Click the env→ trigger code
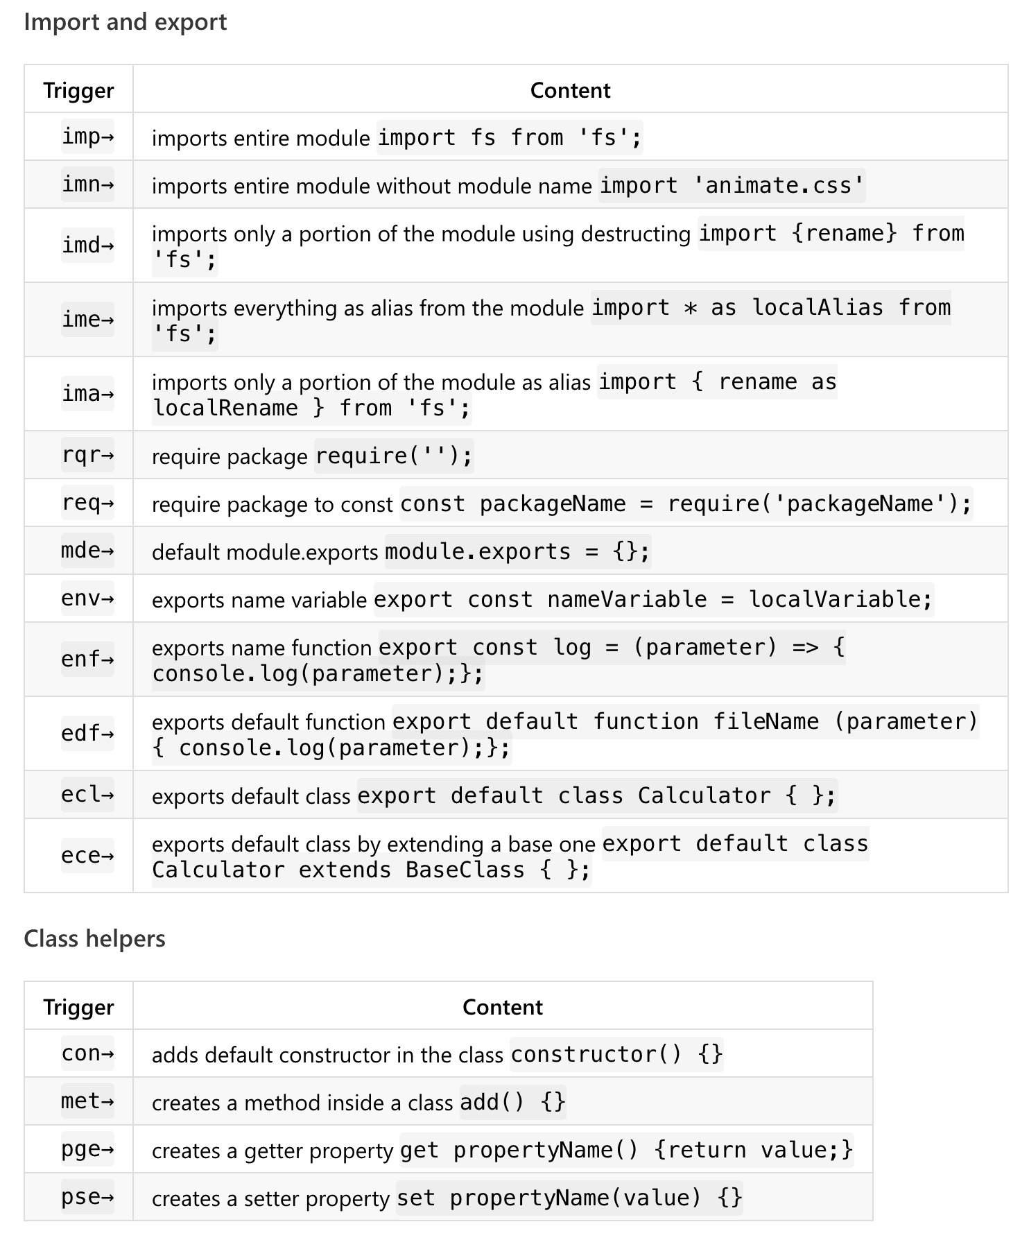Screen dimensions: 1029x1240 pyautogui.click(x=87, y=599)
